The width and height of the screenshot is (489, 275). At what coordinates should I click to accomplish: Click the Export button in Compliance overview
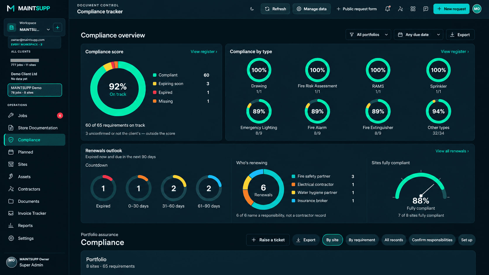click(x=460, y=34)
